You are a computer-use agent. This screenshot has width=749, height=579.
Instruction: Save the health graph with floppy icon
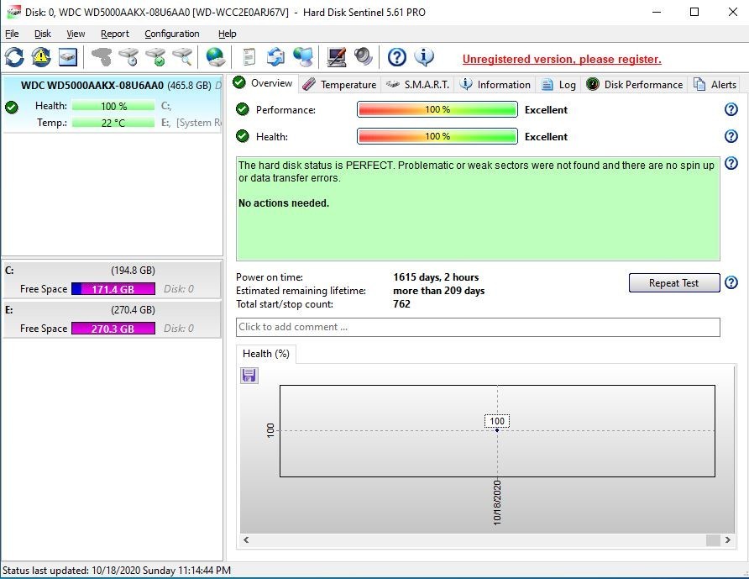click(x=249, y=376)
